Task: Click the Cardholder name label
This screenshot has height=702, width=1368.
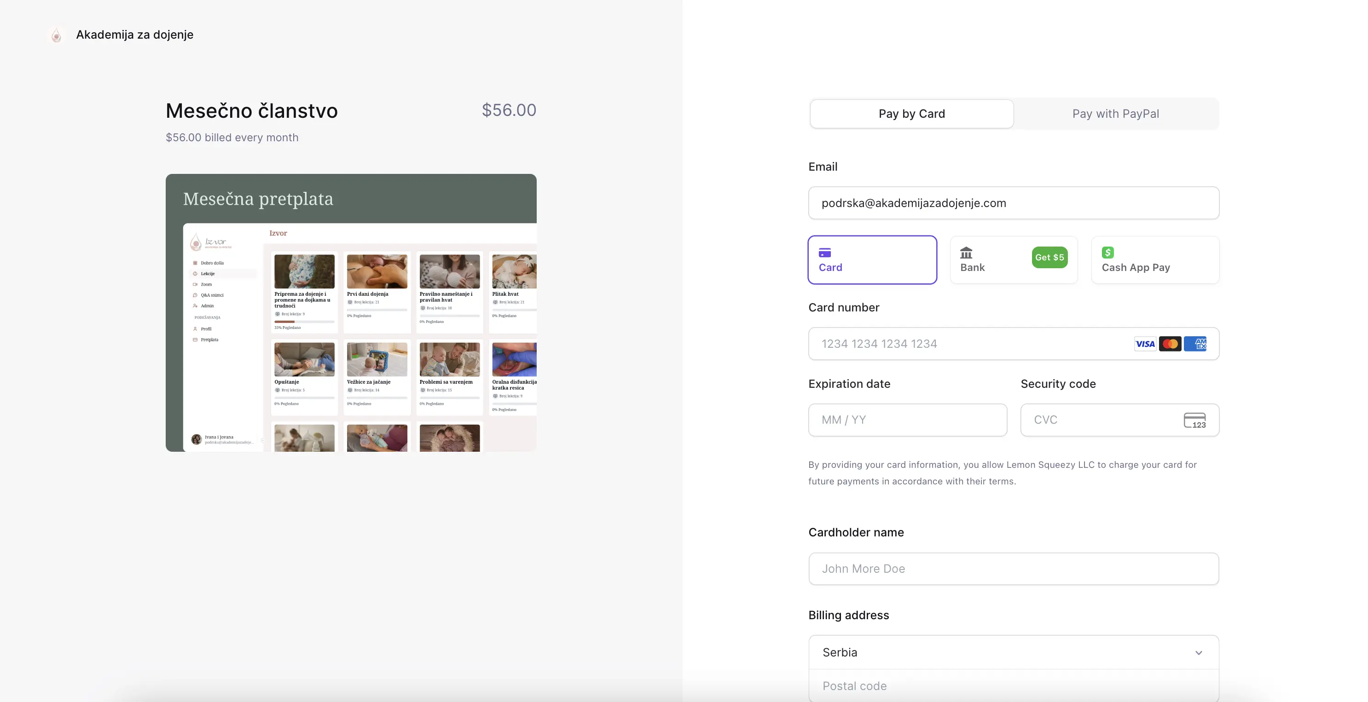Action: (856, 532)
